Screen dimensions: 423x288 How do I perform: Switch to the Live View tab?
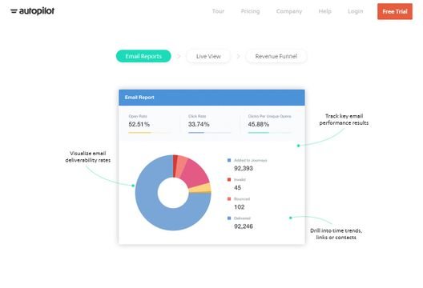coord(208,56)
